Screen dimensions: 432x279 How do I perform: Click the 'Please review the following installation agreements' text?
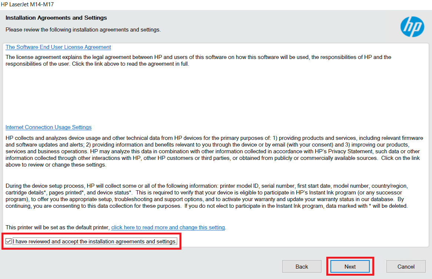[83, 30]
